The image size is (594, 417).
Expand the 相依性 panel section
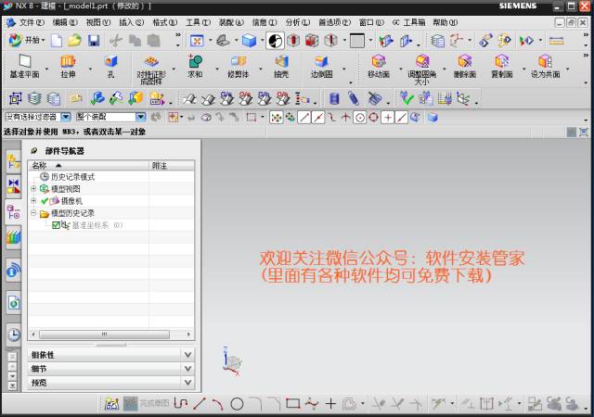(x=187, y=355)
